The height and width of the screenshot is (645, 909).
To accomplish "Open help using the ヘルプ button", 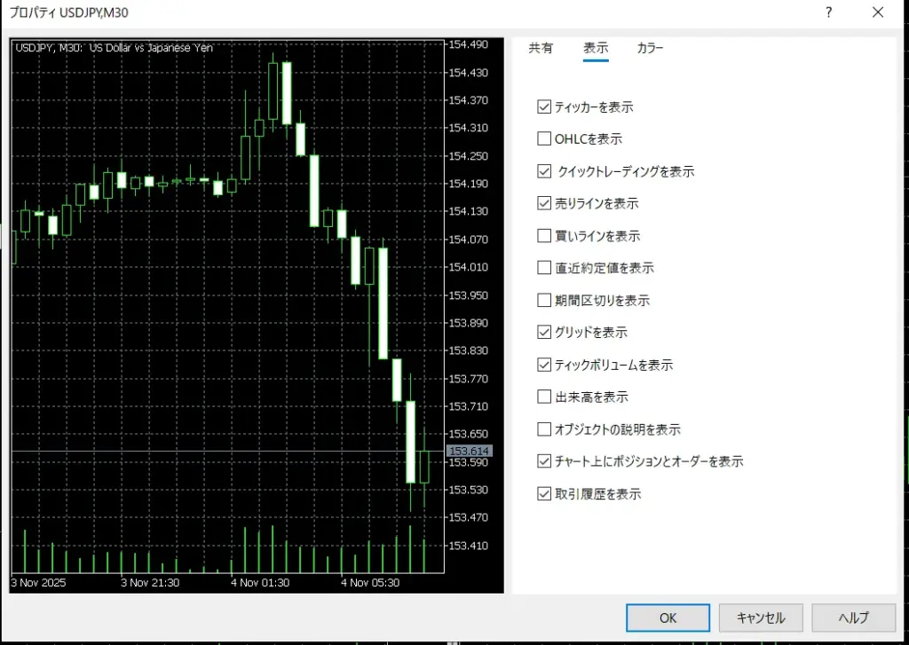I will 853,617.
